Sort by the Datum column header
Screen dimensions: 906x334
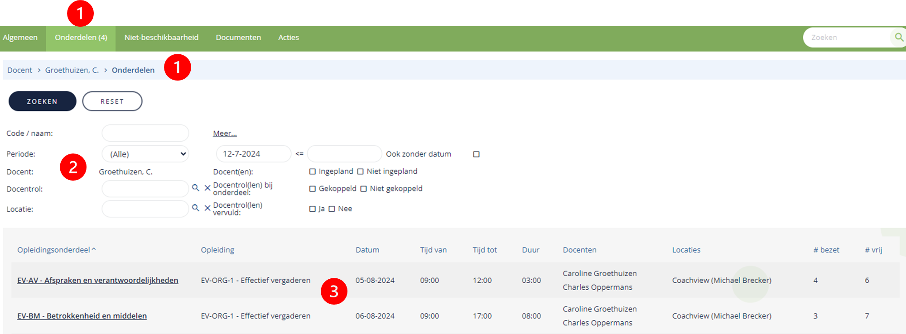click(367, 250)
